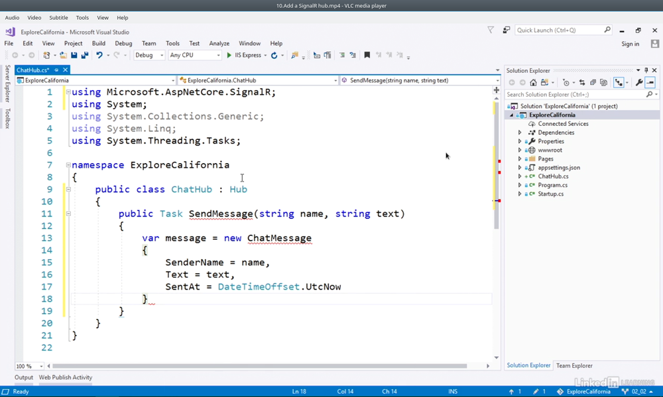The image size is (663, 397).
Task: Click Show All Files icon
Action: click(604, 82)
